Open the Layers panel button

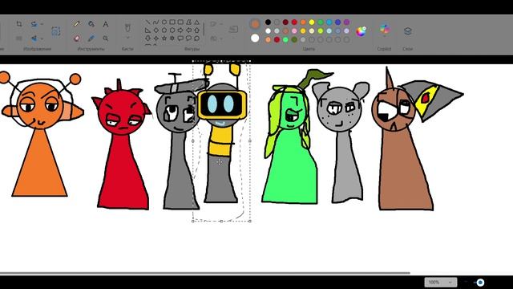pos(408,31)
